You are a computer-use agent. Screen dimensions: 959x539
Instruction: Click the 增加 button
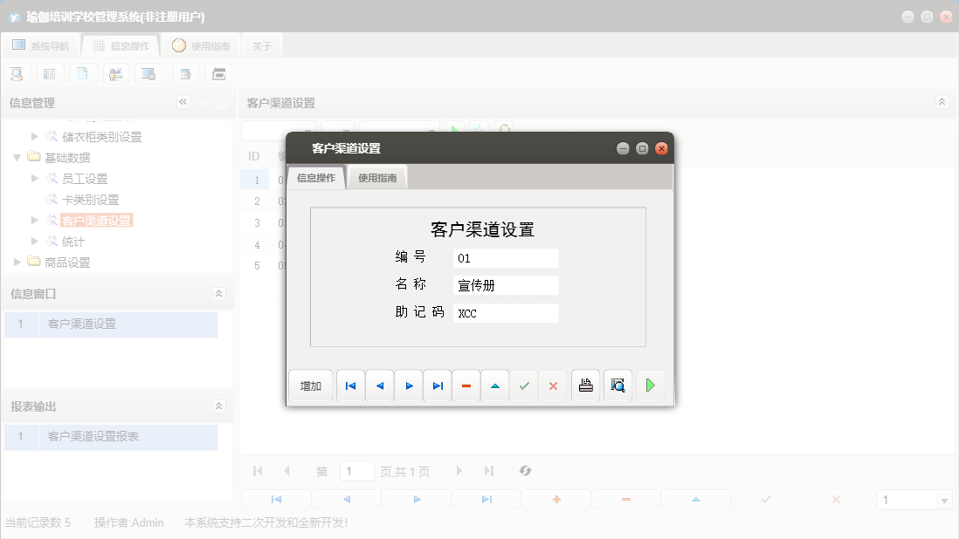(x=310, y=385)
